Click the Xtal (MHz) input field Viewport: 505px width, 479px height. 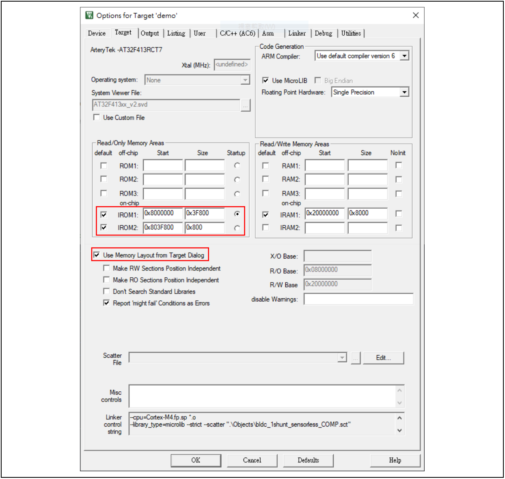tap(232, 65)
